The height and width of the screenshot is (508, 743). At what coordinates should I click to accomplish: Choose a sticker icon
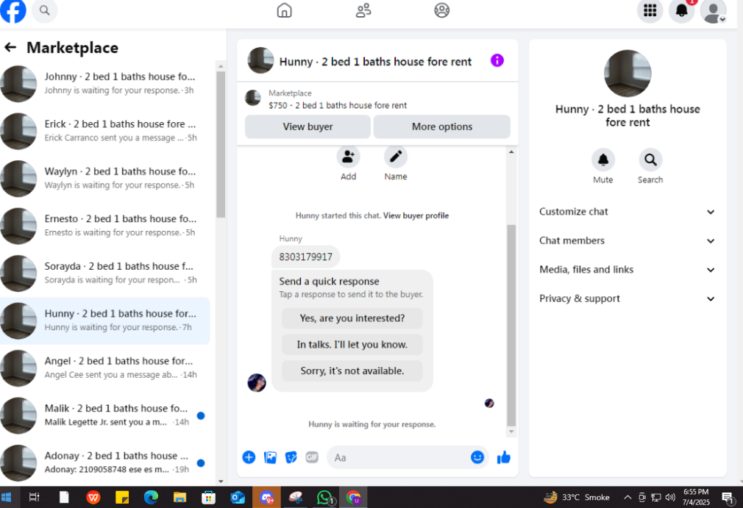[291, 457]
